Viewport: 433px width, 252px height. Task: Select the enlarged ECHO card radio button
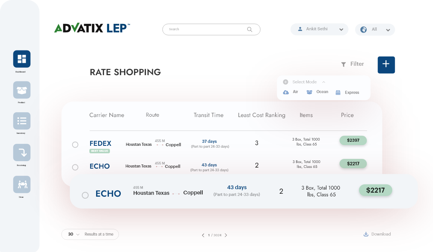point(85,195)
